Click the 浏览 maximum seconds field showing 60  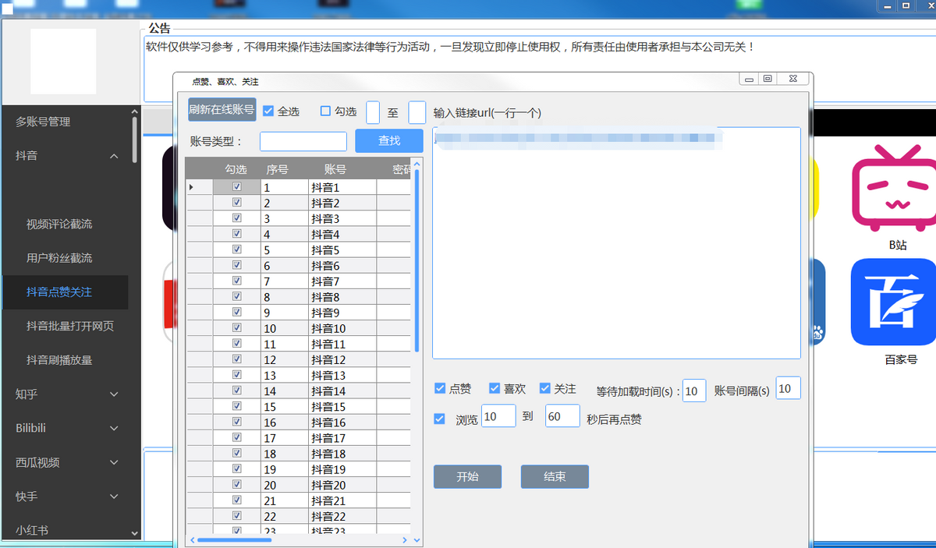point(562,415)
